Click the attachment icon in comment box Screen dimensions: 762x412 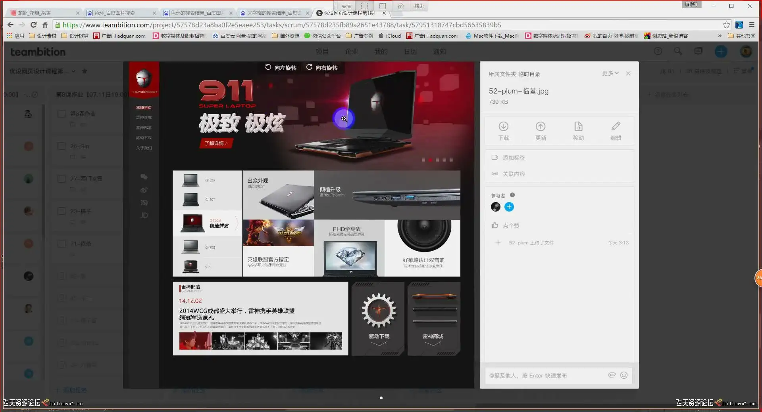pyautogui.click(x=612, y=375)
